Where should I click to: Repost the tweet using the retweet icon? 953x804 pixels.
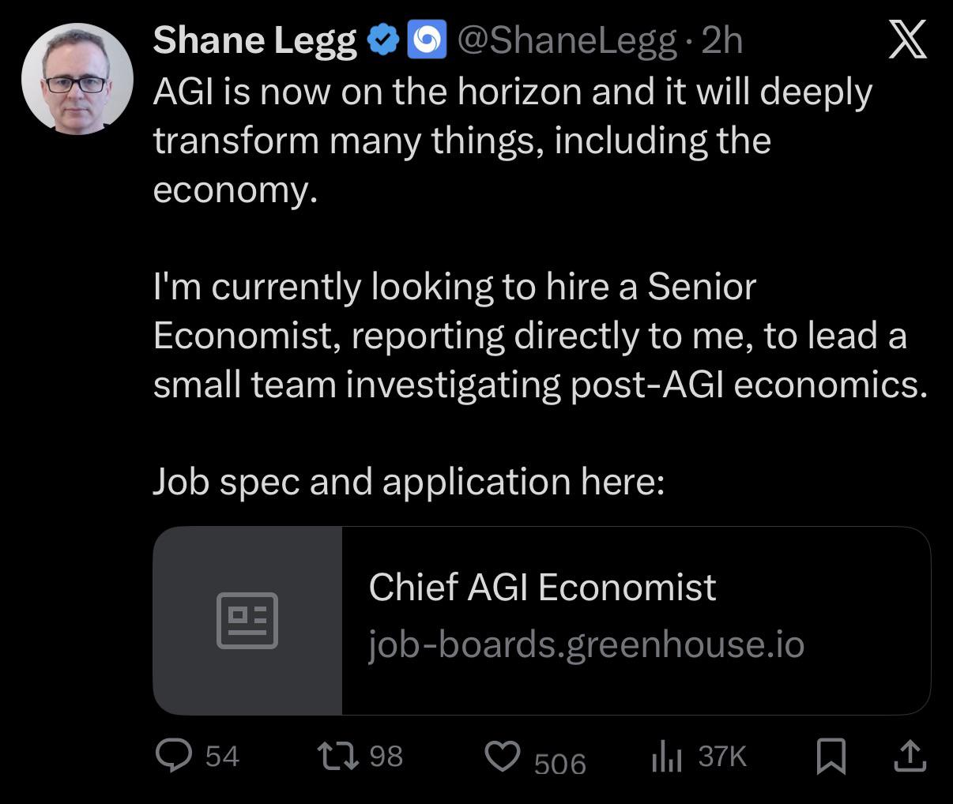click(x=337, y=757)
